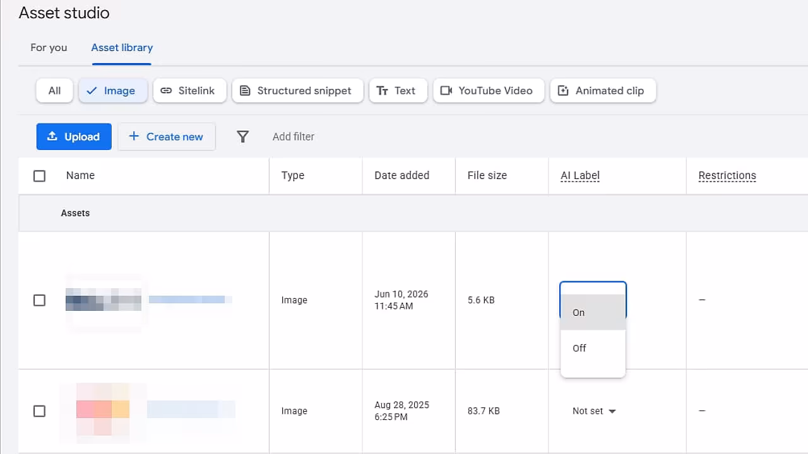Click the Add filter field
Screen dimensions: 808x454
pyautogui.click(x=294, y=136)
